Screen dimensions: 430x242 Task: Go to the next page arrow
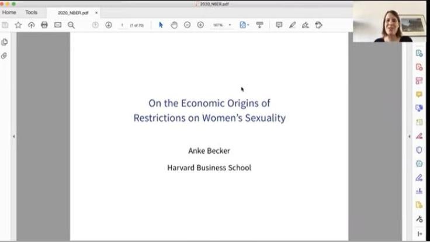click(109, 25)
